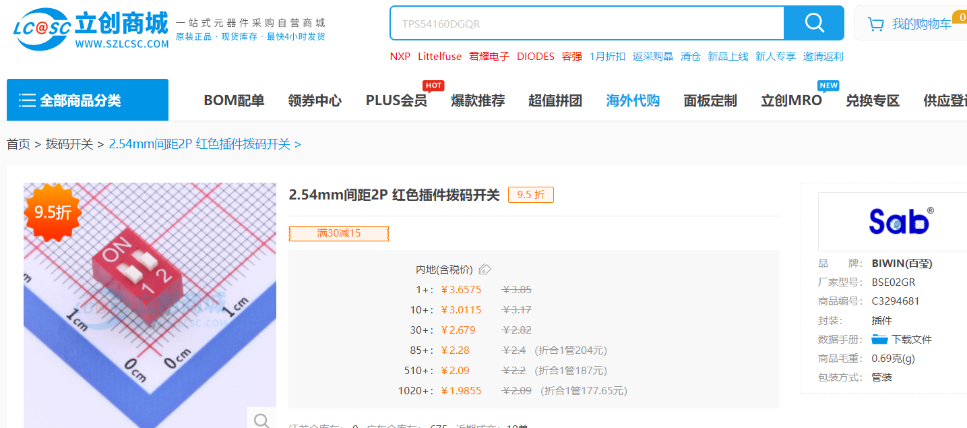Screen dimensions: 967x428
Task: Click the 满30减15 coupon tag
Action: (x=339, y=233)
